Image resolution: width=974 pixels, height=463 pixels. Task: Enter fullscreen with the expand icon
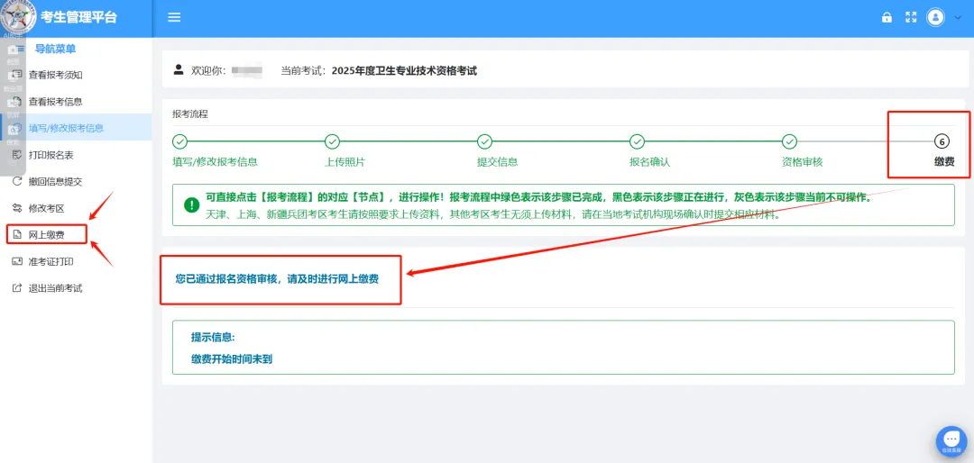[910, 18]
